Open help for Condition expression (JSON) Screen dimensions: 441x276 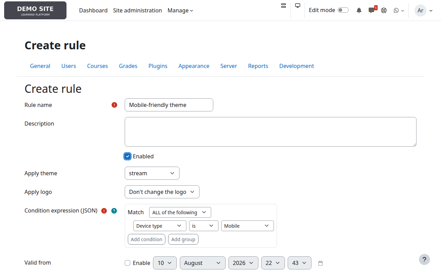[x=114, y=211]
